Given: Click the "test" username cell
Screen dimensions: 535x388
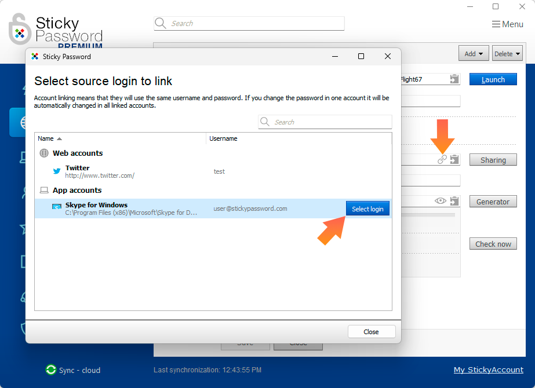Looking at the screenshot, I should click(219, 171).
